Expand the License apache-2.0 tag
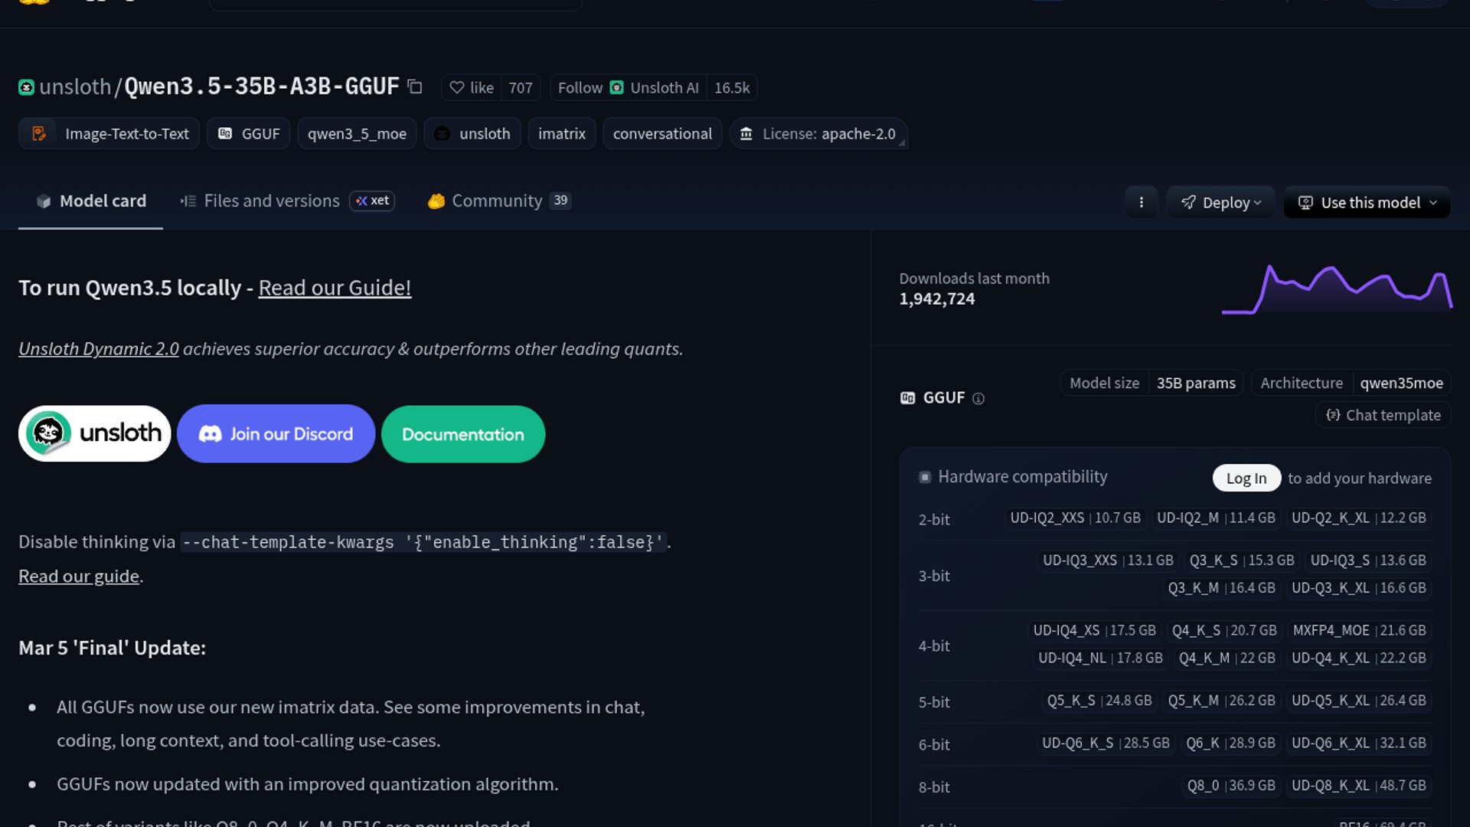1470x827 pixels. coord(818,133)
